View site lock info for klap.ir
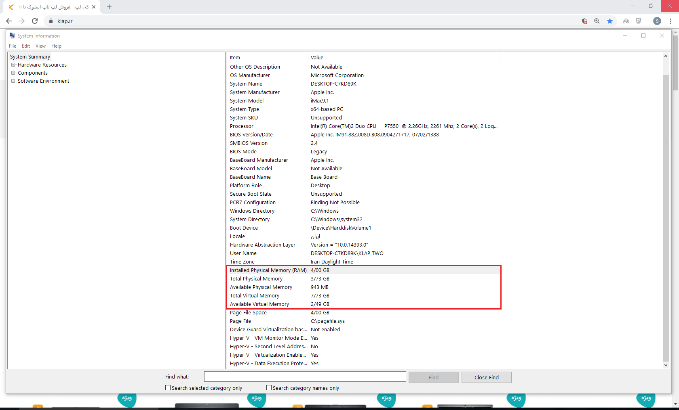 pos(51,21)
